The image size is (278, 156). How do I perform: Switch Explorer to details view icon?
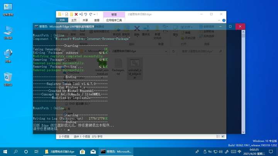pos(218,136)
